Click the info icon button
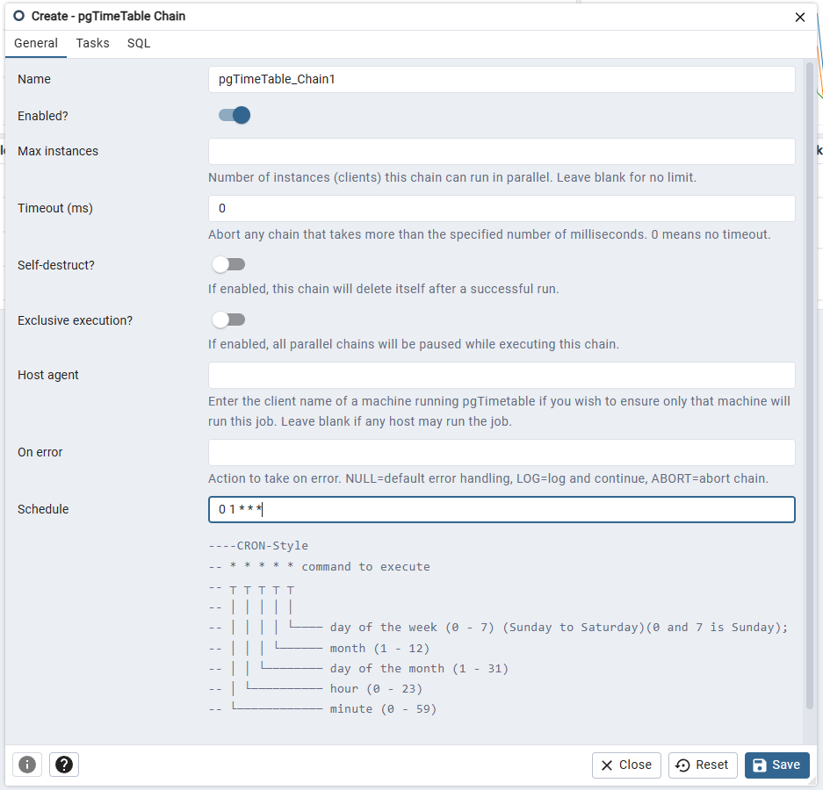823x790 pixels. pos(27,765)
